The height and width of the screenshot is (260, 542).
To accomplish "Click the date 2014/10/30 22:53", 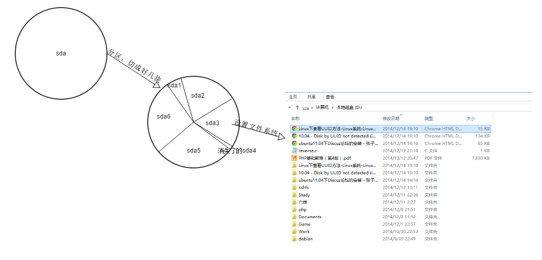I will (x=400, y=232).
